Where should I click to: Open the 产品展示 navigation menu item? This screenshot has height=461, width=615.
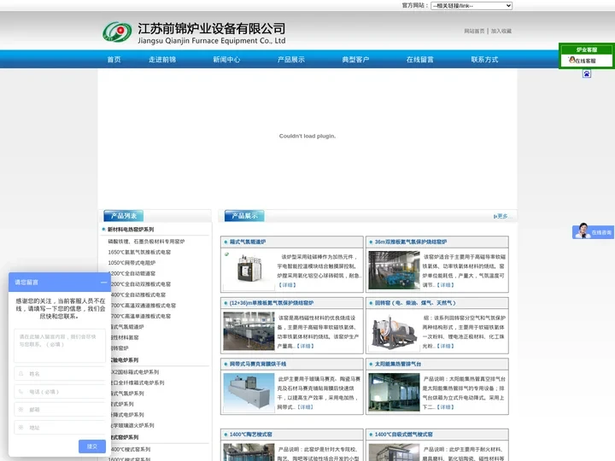pyautogui.click(x=291, y=60)
